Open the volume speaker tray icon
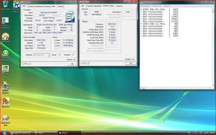This screenshot has width=216, height=135. 208,133
